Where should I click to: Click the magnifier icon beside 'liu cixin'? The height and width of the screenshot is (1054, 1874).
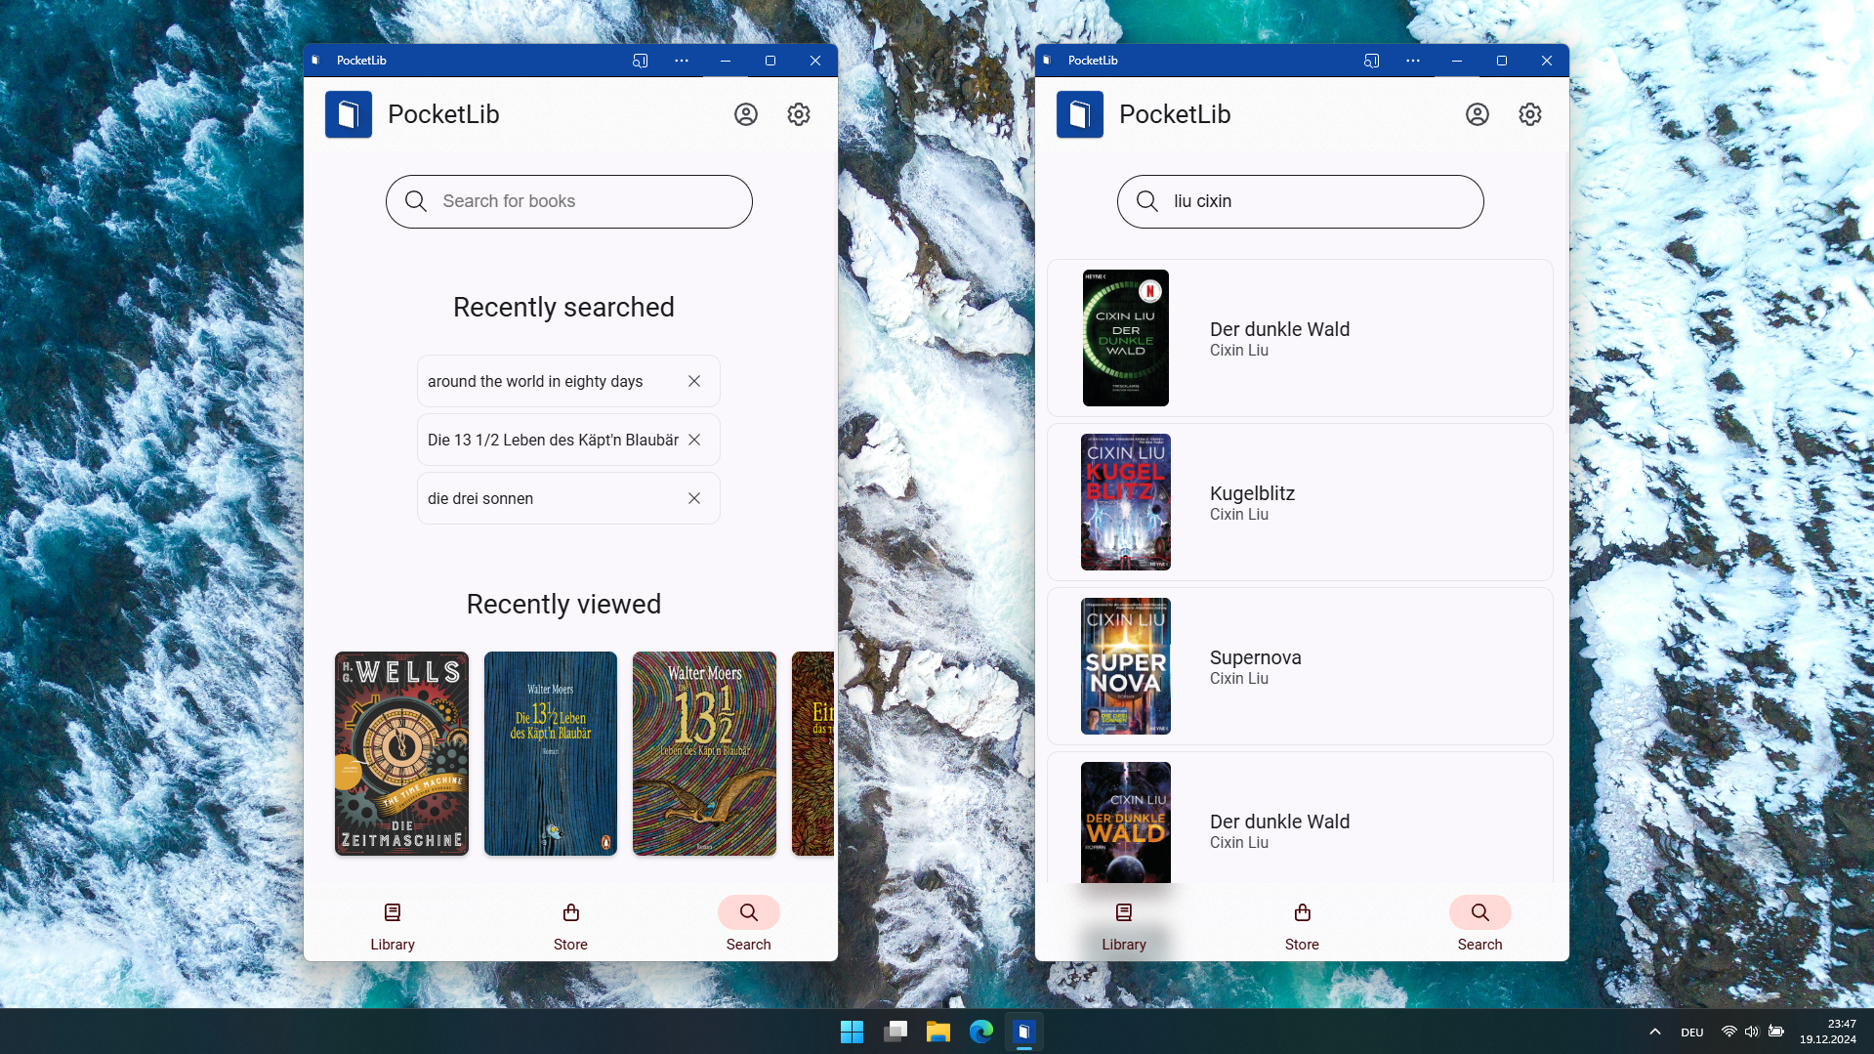pyautogui.click(x=1147, y=201)
